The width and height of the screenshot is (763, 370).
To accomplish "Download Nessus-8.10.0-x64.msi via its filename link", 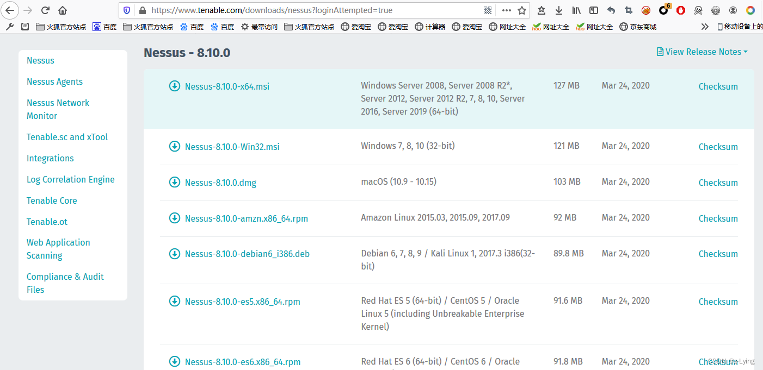I will [x=227, y=86].
